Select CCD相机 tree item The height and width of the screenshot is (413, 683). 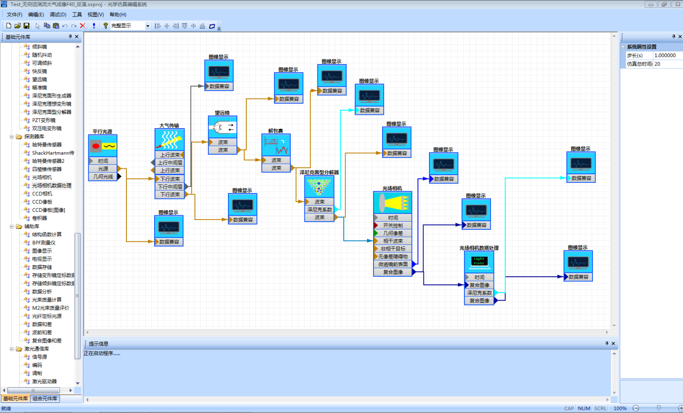[x=42, y=193]
